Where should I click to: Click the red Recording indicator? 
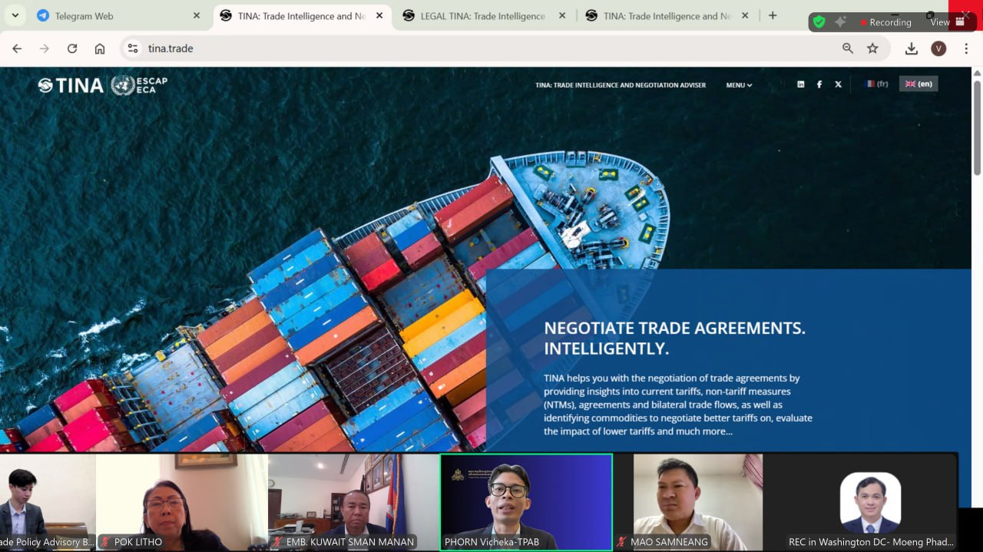click(885, 22)
